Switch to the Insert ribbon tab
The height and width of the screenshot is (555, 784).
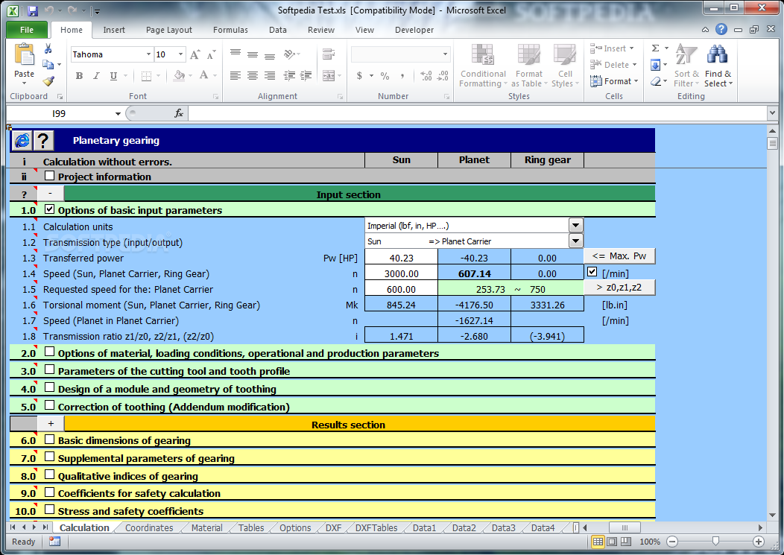click(x=114, y=30)
